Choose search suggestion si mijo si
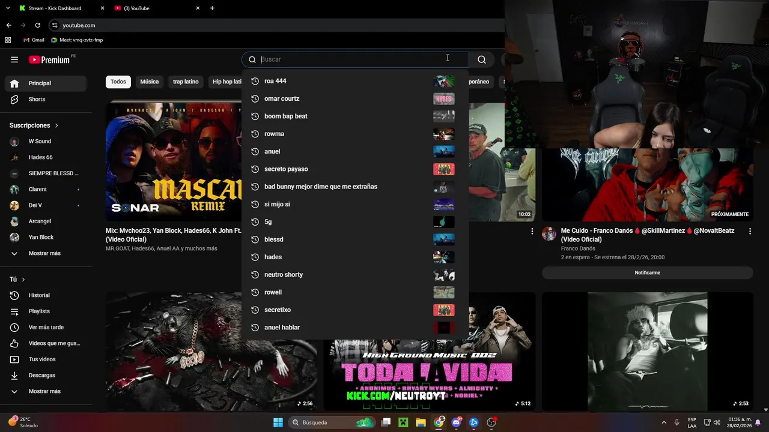 coord(354,204)
